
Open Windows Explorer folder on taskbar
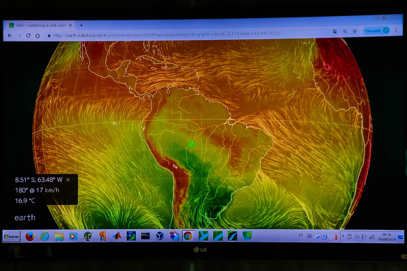click(59, 236)
